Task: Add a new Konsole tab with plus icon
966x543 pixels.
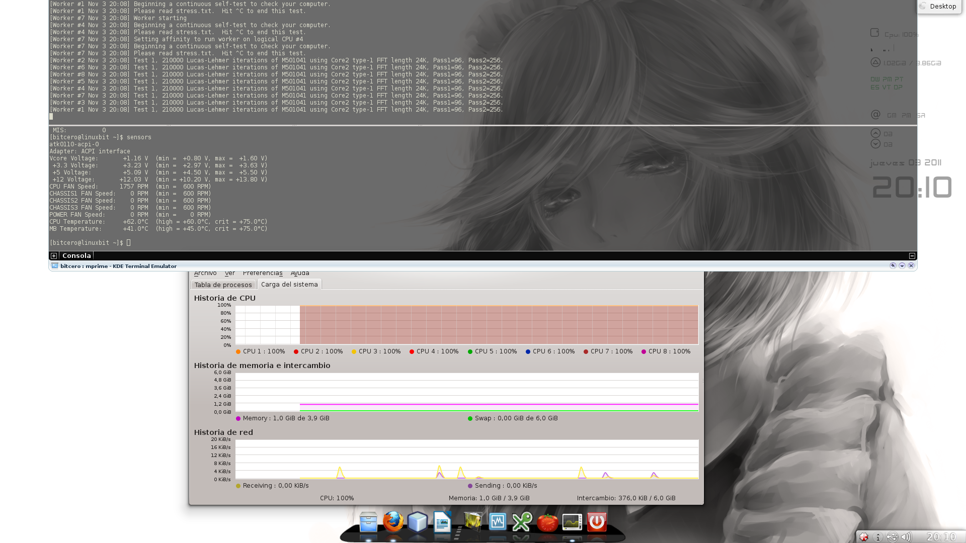Action: pyautogui.click(x=54, y=256)
